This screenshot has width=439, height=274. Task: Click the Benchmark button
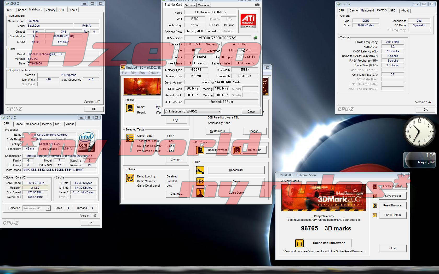(236, 170)
